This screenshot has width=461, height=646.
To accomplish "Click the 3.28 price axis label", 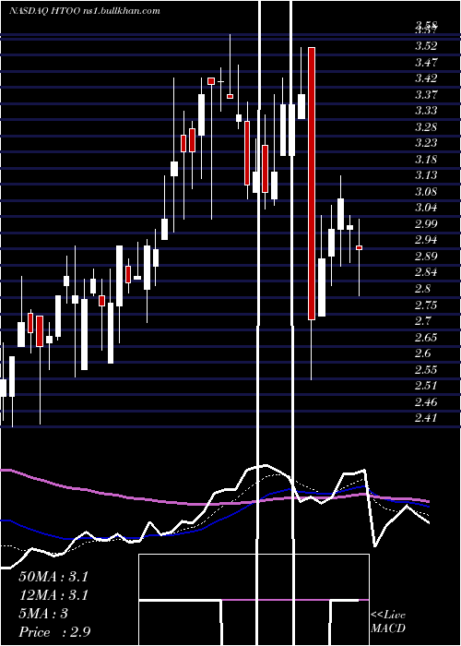I will [426, 126].
